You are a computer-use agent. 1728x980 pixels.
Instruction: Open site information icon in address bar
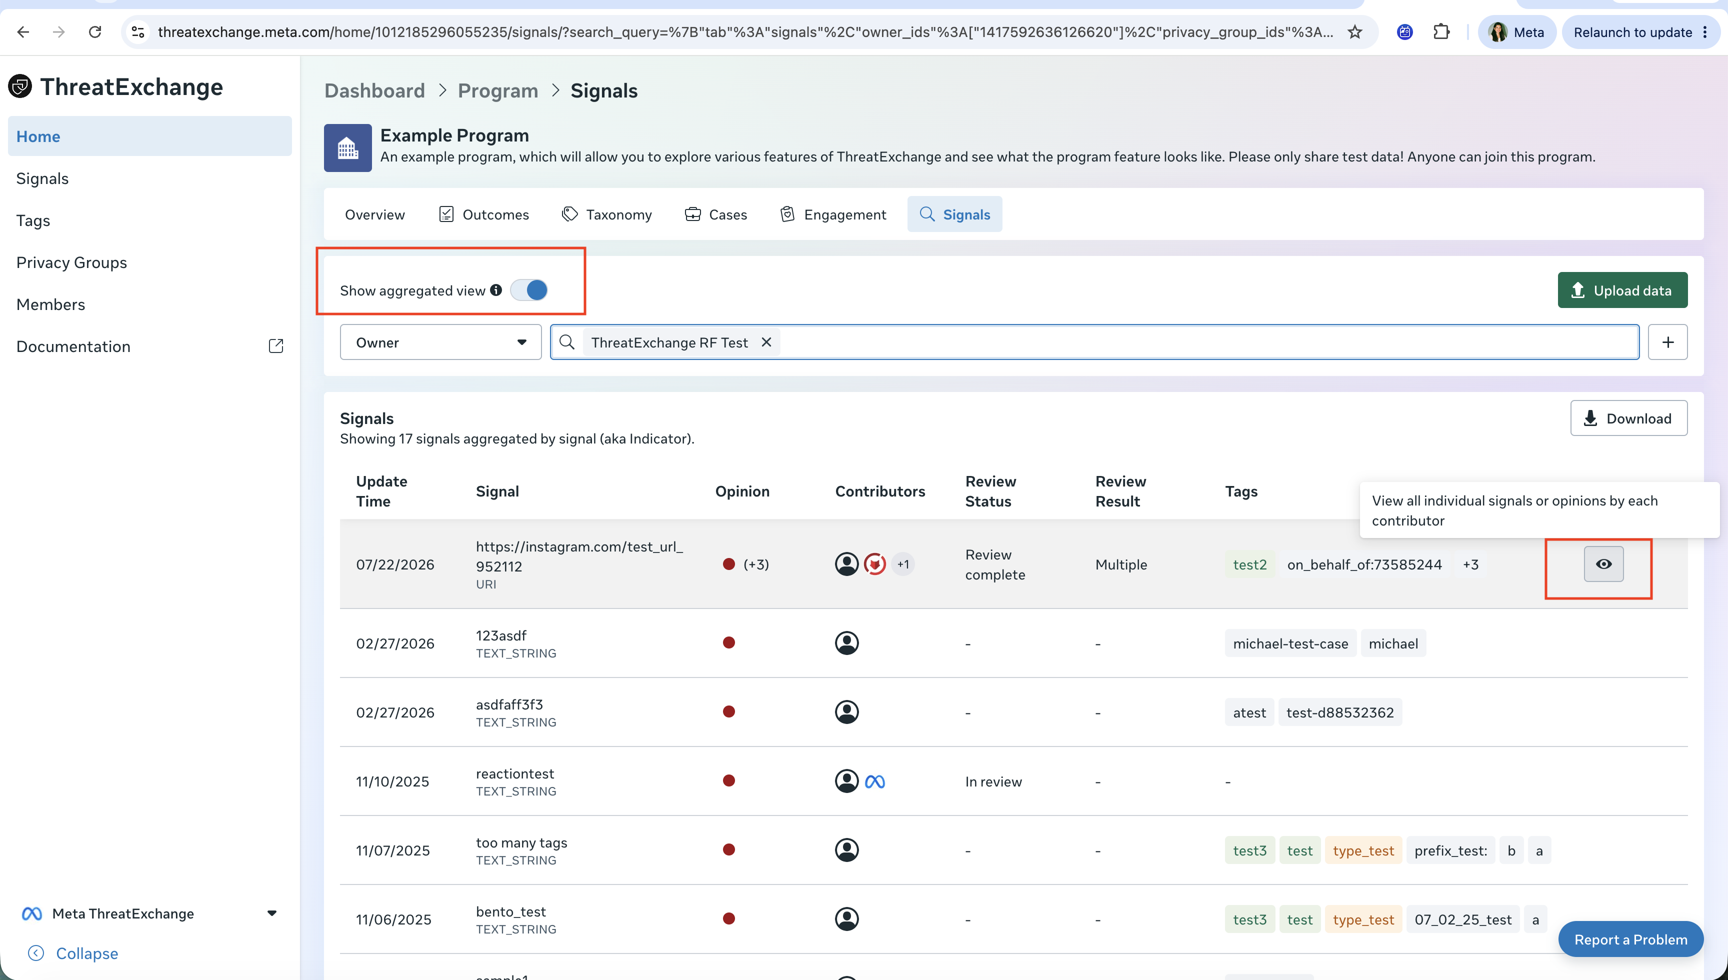pos(138,31)
